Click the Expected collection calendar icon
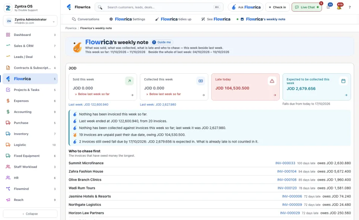The image size is (359, 220). click(343, 81)
